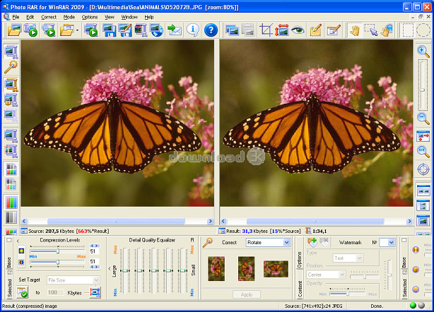The width and height of the screenshot is (434, 312).
Task: Click the zoom in magnifier on right sidebar
Action: [x=423, y=52]
